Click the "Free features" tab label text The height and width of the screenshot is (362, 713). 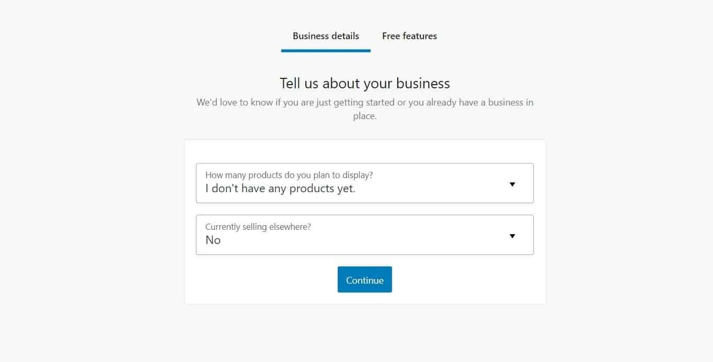[409, 36]
